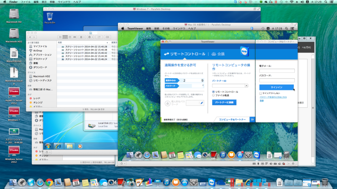Click the パスワード sign-in input field
Viewport: 337px width, 189px height.
pyautogui.click(x=277, y=80)
